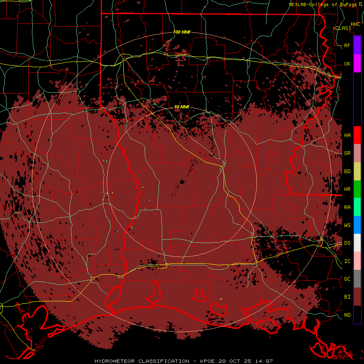Click the "BI" legend label
This screenshot has height=364, width=364.
(x=347, y=297)
